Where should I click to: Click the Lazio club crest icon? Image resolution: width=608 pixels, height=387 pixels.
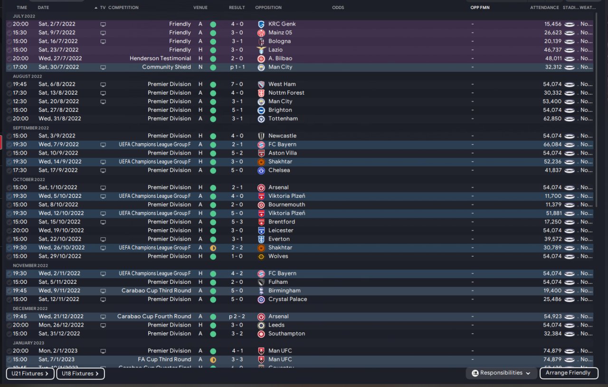coord(261,50)
